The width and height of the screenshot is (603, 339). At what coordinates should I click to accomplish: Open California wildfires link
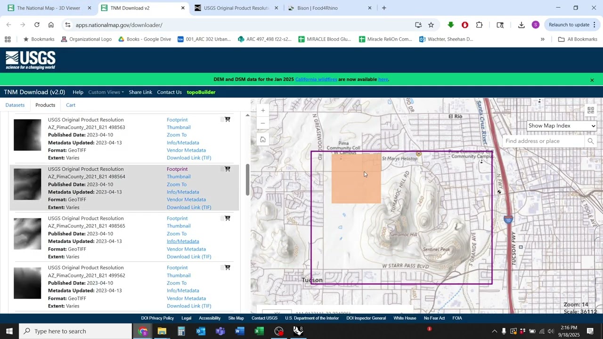click(316, 80)
